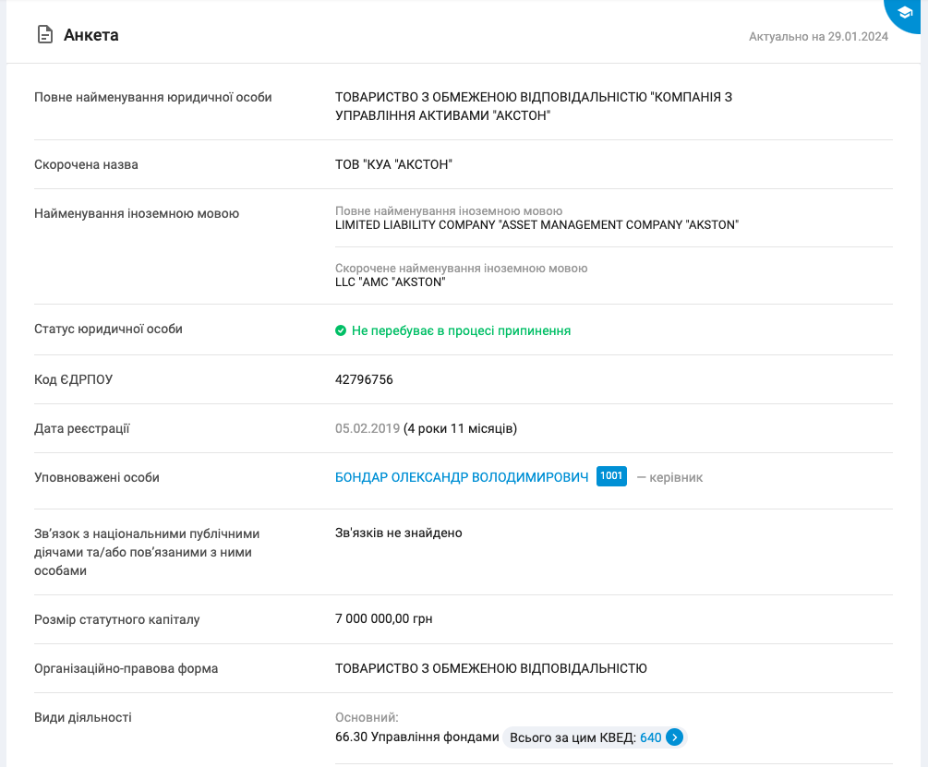The width and height of the screenshot is (928, 767).
Task: Click the Організаційно-правова форма value text
Action: (x=490, y=667)
